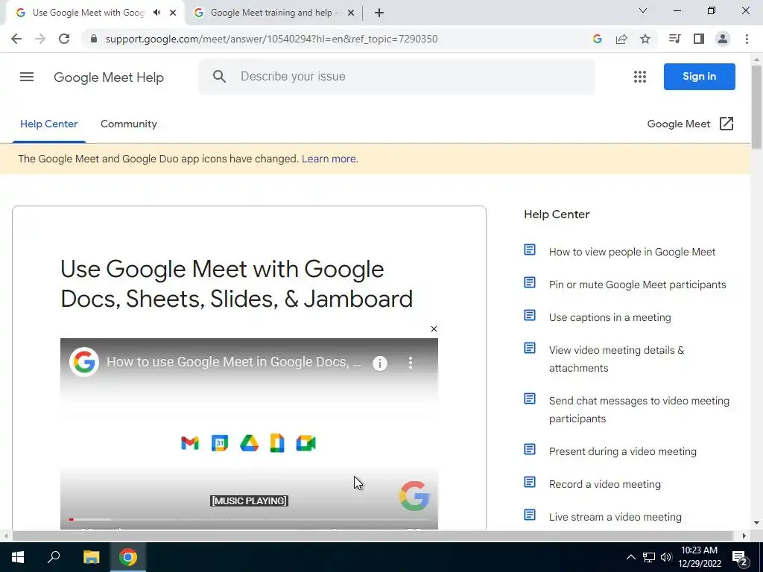This screenshot has width=763, height=572.
Task: Close Google Meet training tab
Action: click(x=351, y=13)
